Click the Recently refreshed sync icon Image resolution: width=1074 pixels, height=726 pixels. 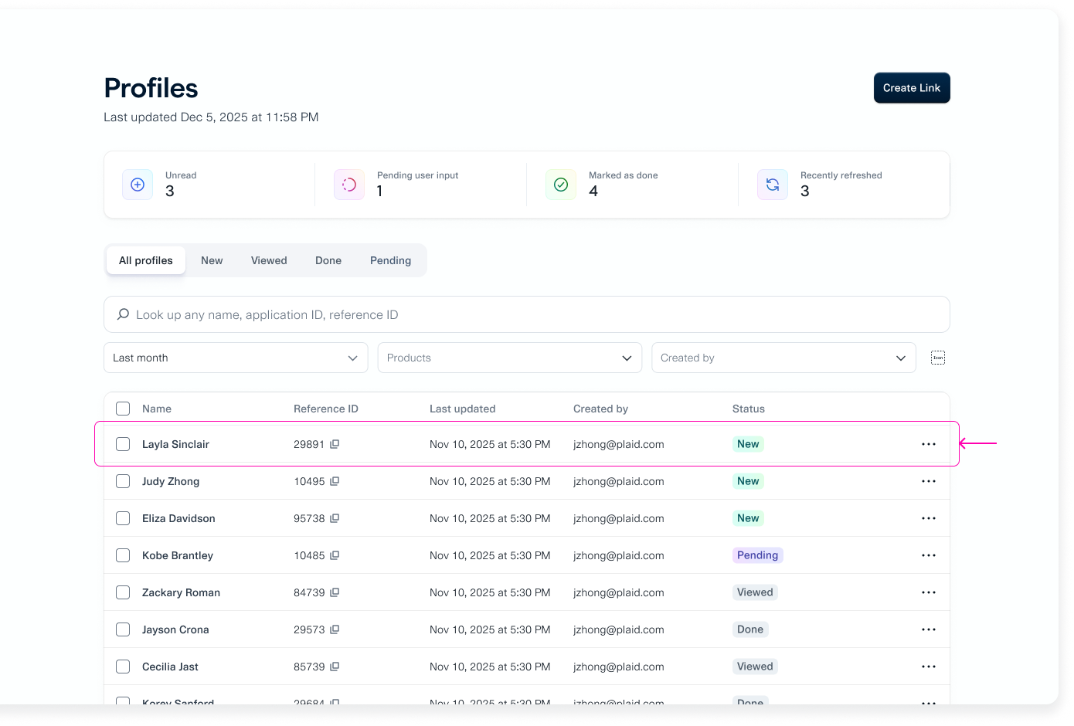click(x=773, y=185)
